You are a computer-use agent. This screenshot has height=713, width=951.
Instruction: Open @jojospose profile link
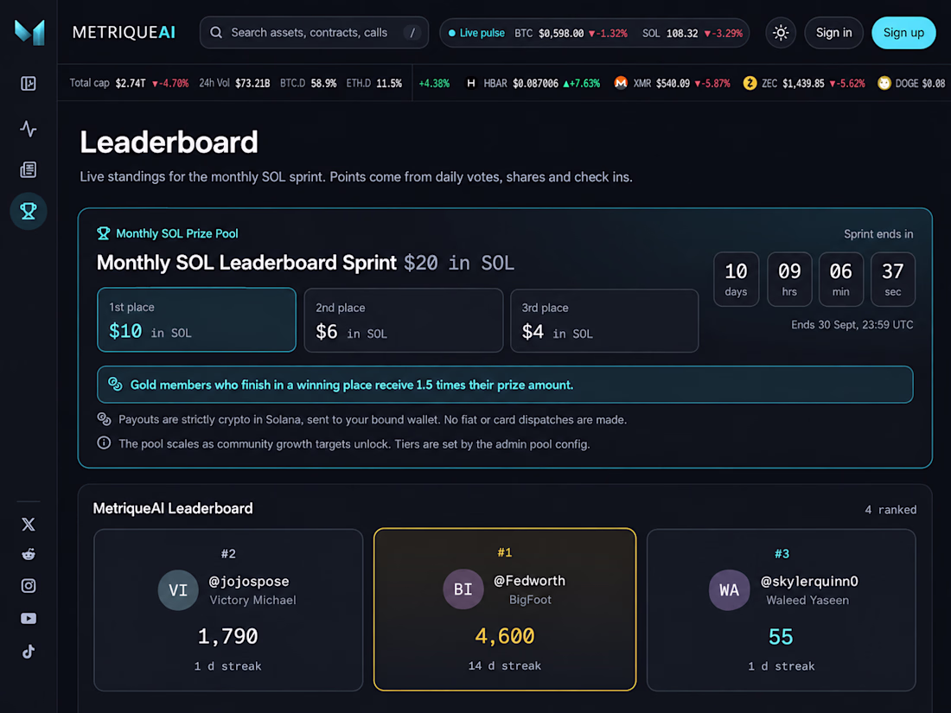tap(249, 581)
